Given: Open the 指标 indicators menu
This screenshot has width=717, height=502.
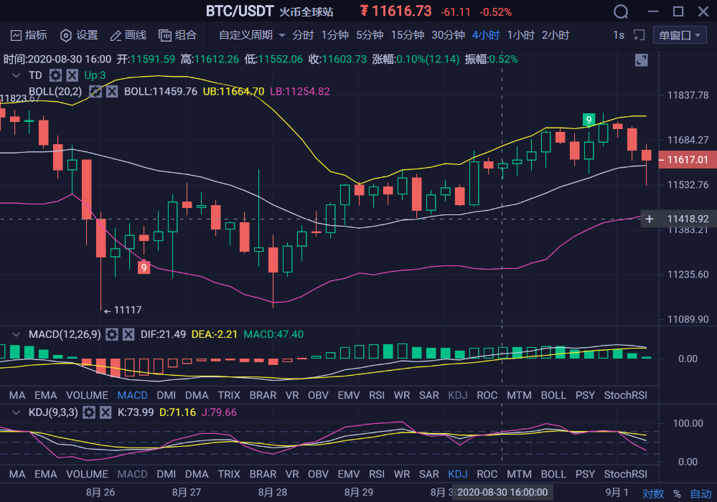Looking at the screenshot, I should tap(29, 35).
